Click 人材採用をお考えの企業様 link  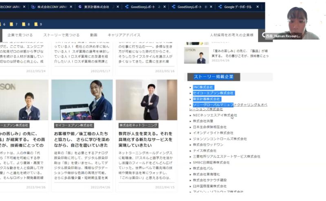tap(231, 35)
